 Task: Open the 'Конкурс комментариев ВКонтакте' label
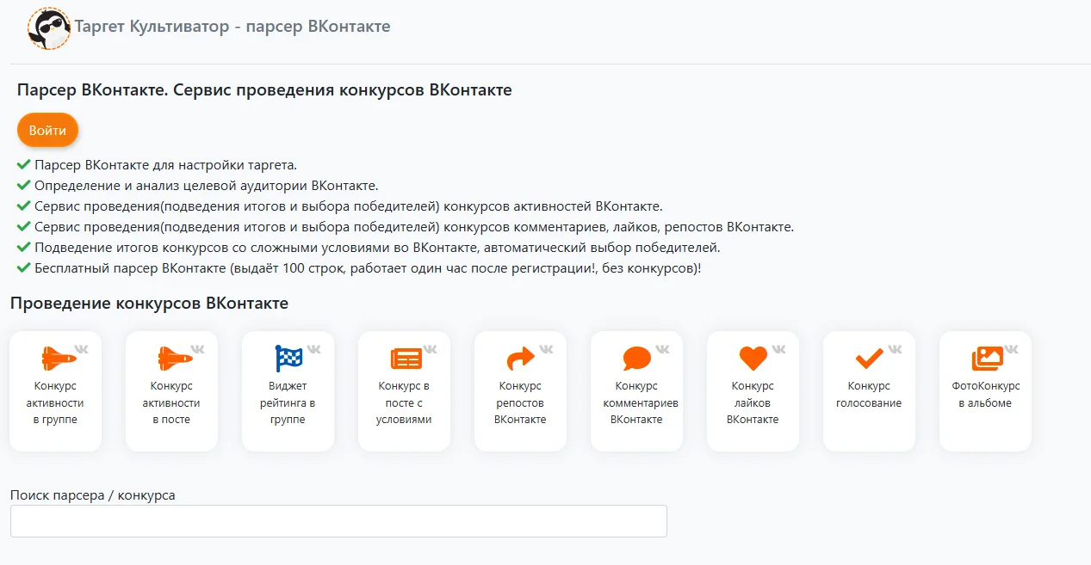[x=636, y=402]
